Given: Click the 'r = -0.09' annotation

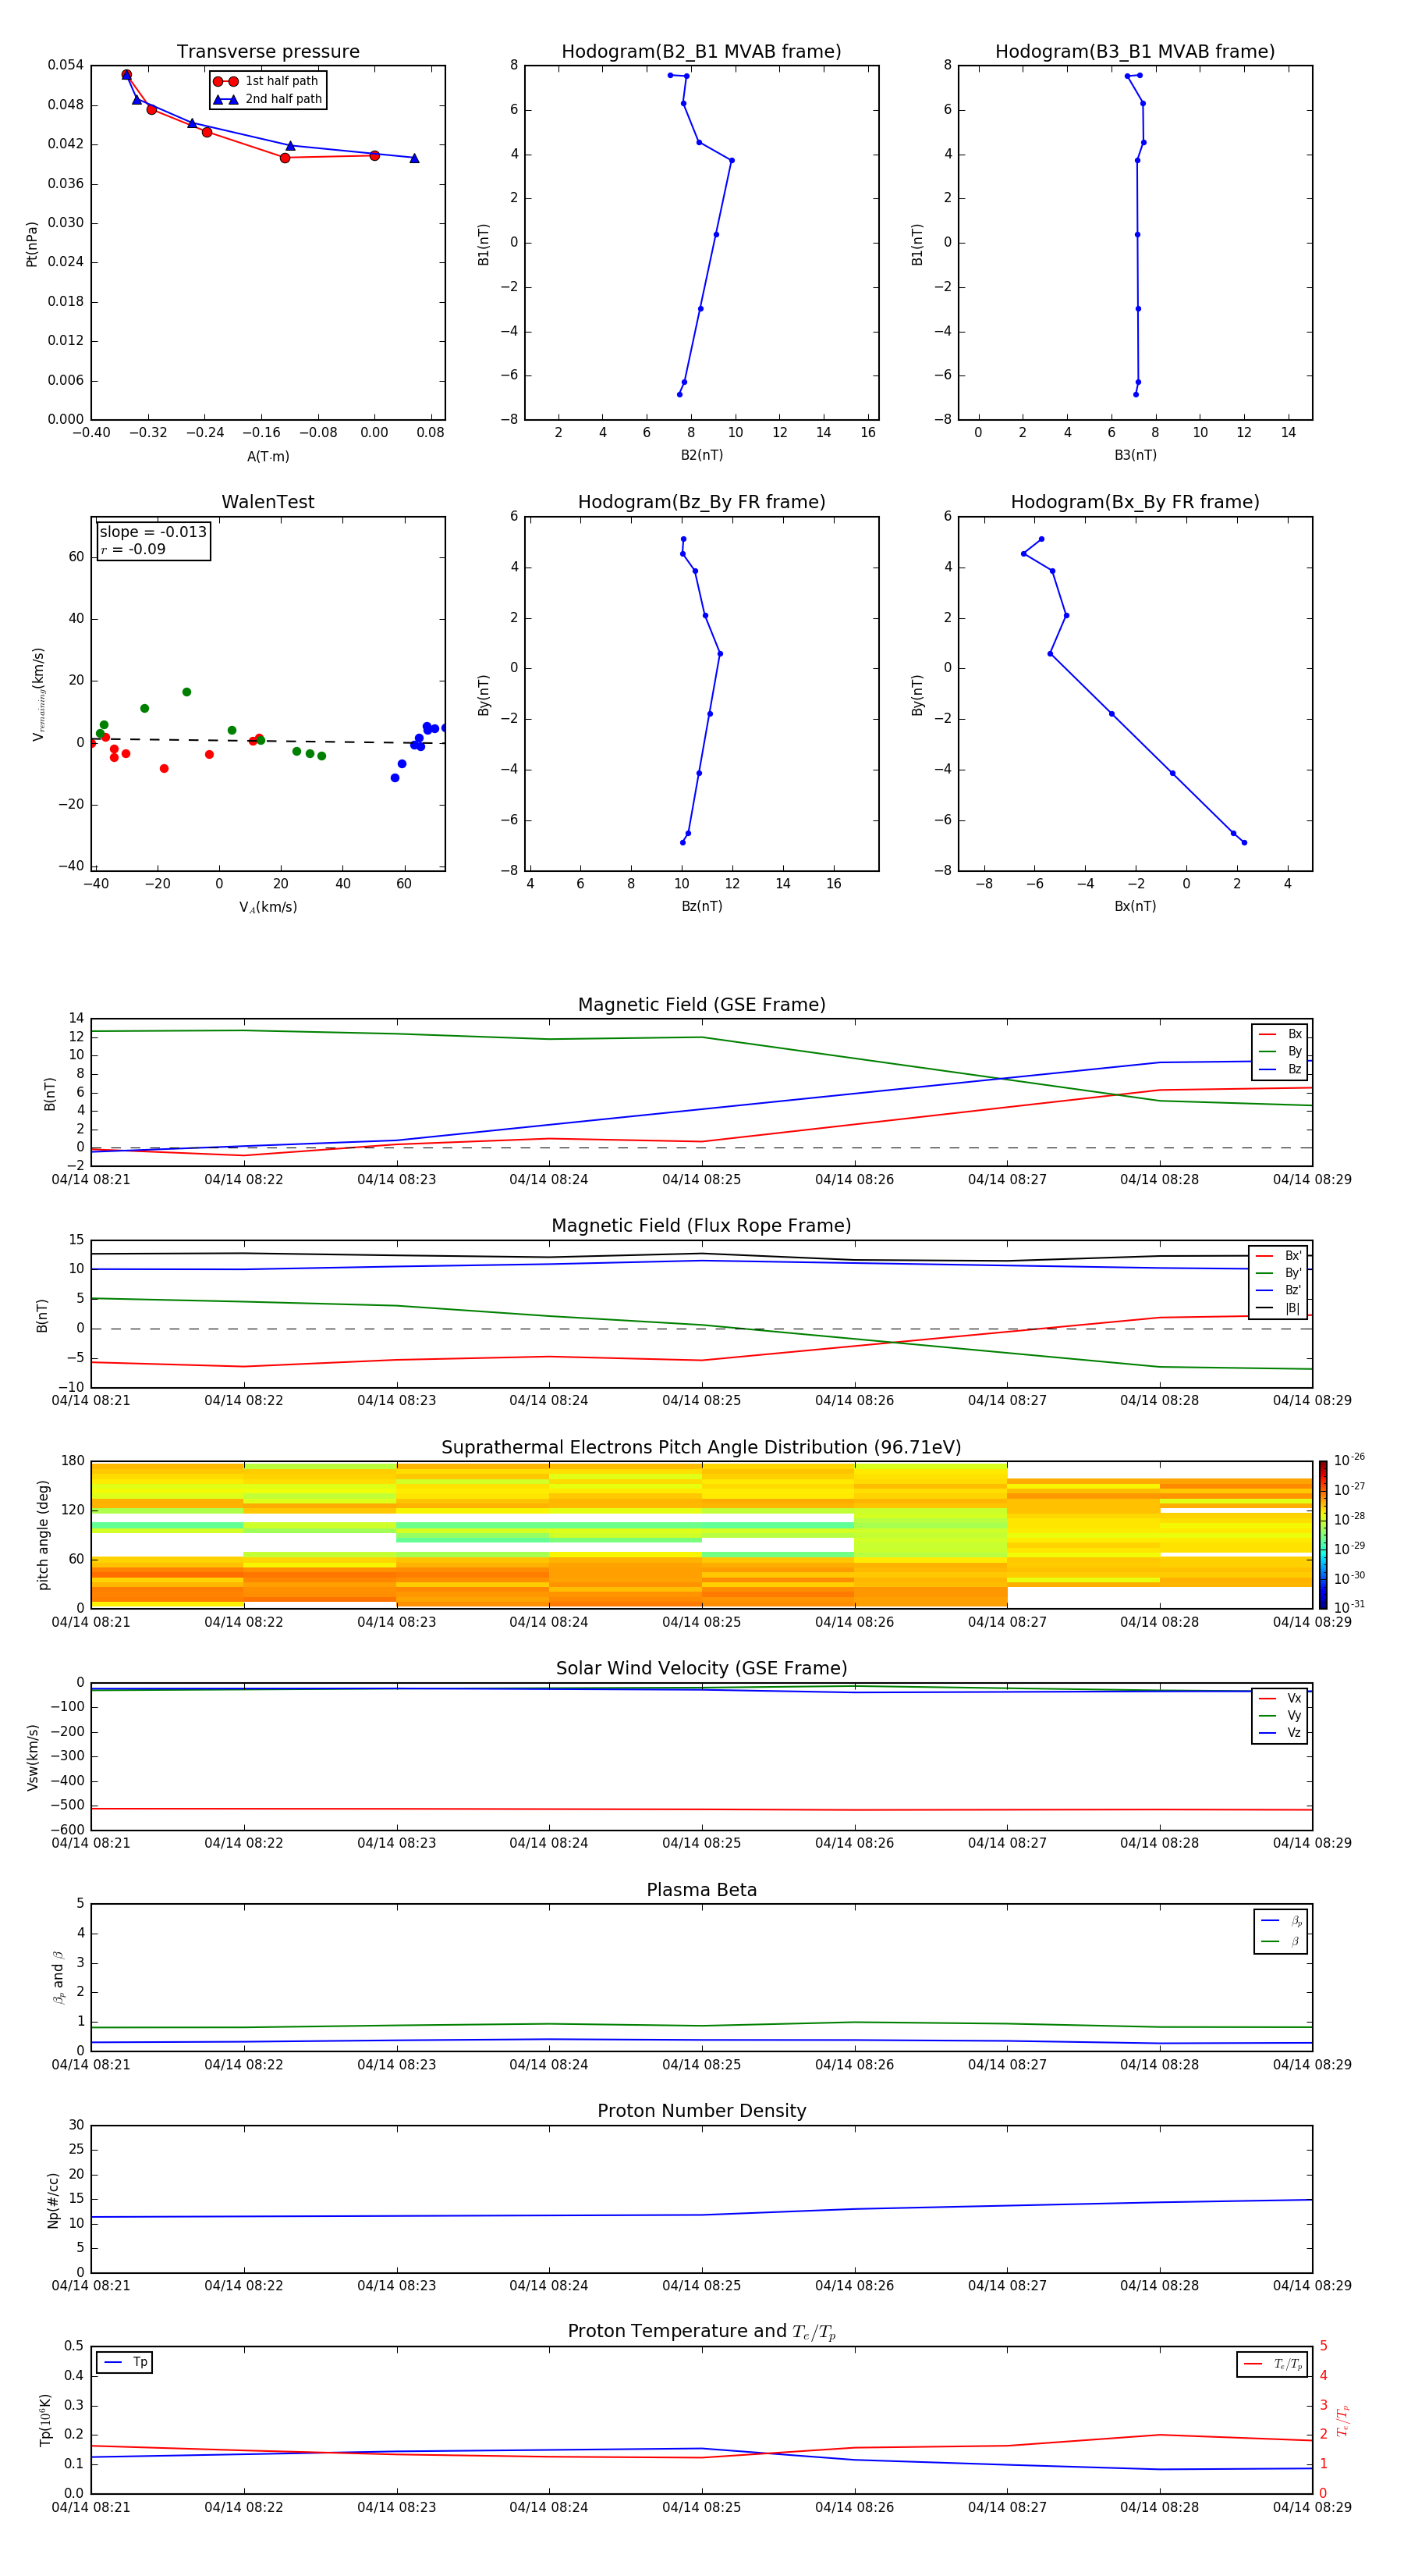Looking at the screenshot, I should tap(133, 549).
